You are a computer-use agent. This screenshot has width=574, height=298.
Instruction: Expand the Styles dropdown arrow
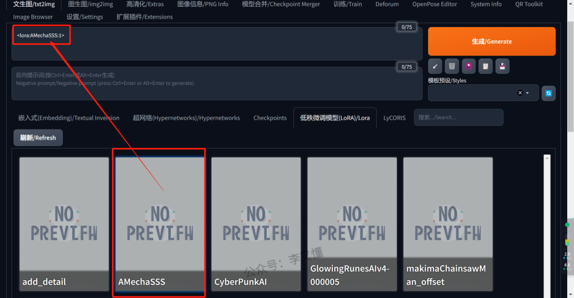527,93
